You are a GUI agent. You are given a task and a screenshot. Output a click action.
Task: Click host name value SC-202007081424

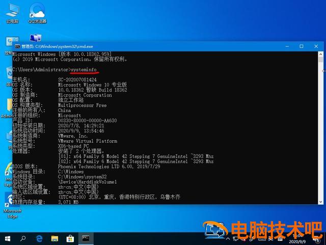point(77,80)
